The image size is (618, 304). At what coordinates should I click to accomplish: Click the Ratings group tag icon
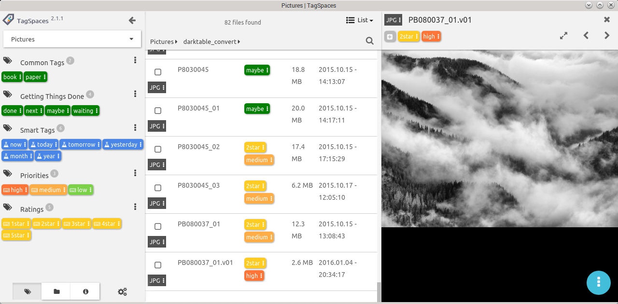(x=8, y=207)
